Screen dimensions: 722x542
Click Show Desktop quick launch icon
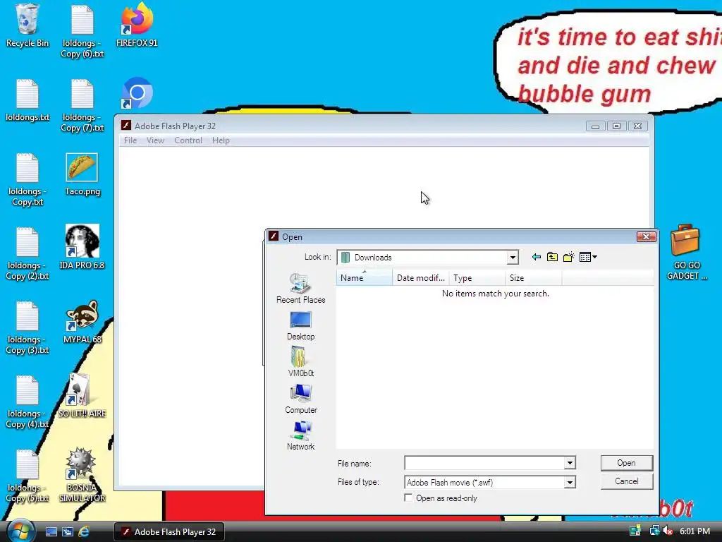click(51, 532)
